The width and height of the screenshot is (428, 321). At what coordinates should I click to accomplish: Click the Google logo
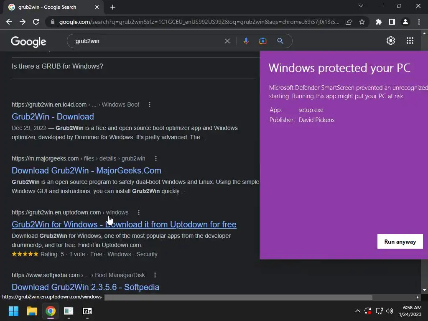pyautogui.click(x=28, y=41)
